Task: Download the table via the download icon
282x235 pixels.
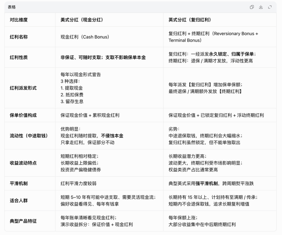Action: pos(261,7)
